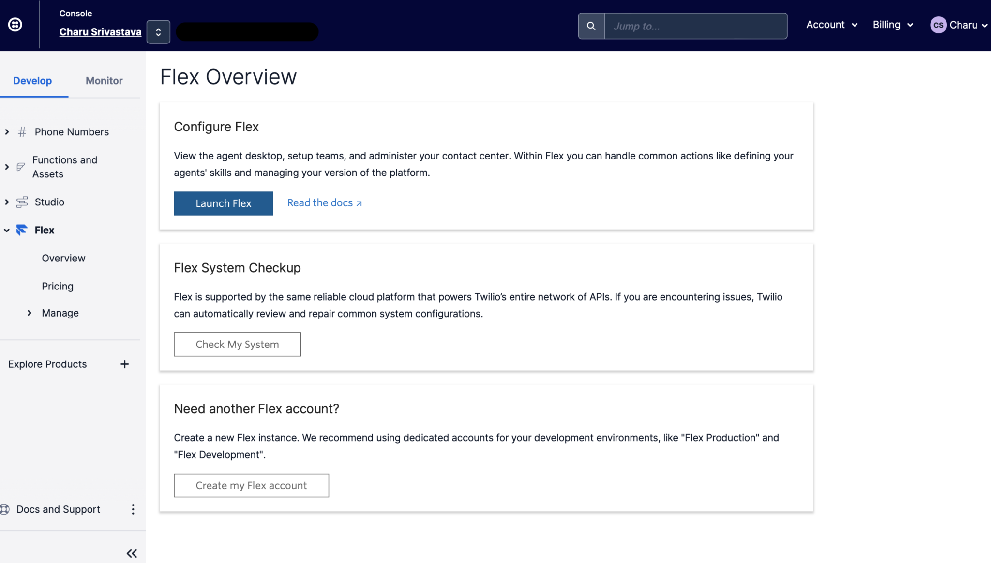Open the Read the docs link
The width and height of the screenshot is (991, 563).
[324, 202]
